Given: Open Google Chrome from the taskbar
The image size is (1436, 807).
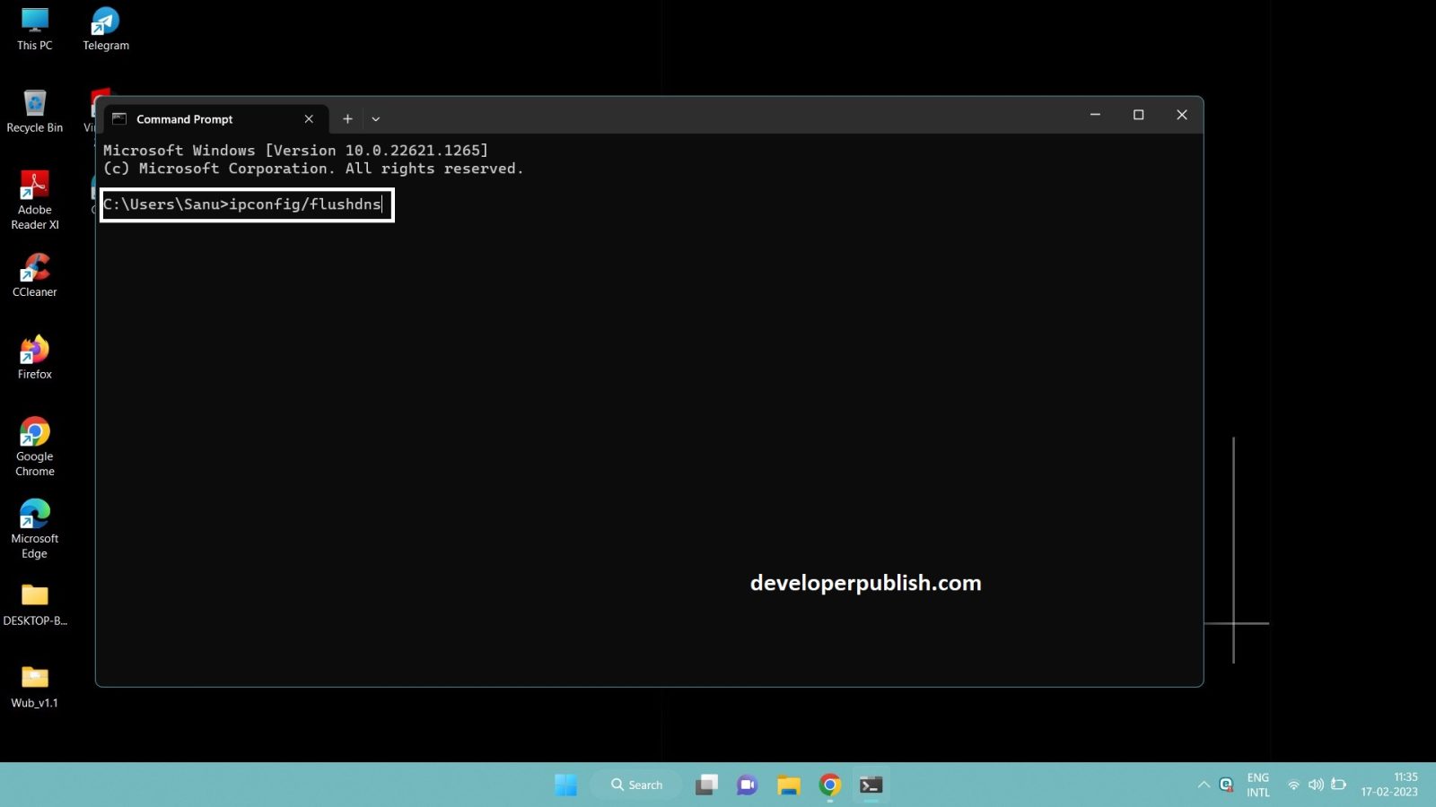Looking at the screenshot, I should (828, 785).
